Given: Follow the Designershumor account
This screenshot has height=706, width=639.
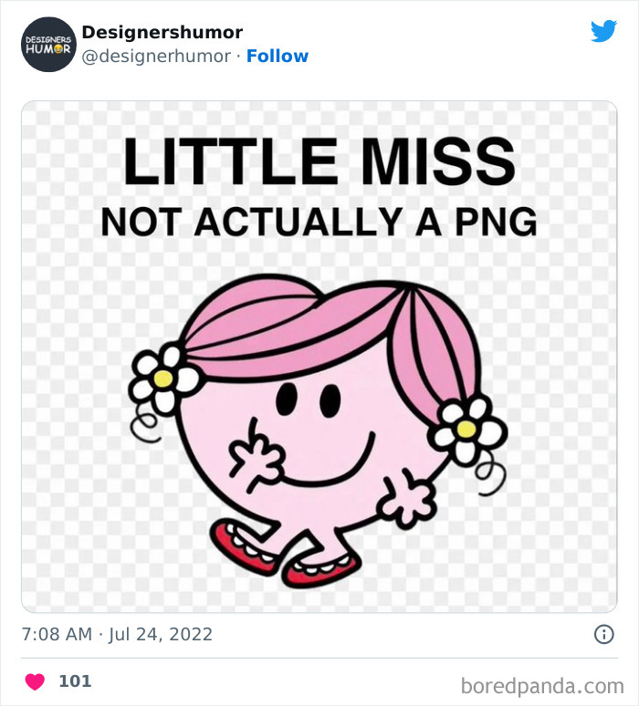Looking at the screenshot, I should [278, 57].
